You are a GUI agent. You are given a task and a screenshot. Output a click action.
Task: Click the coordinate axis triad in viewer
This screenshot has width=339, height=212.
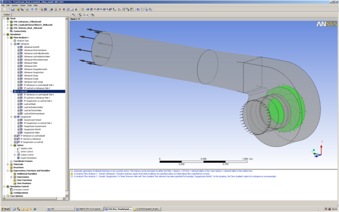tap(318, 150)
